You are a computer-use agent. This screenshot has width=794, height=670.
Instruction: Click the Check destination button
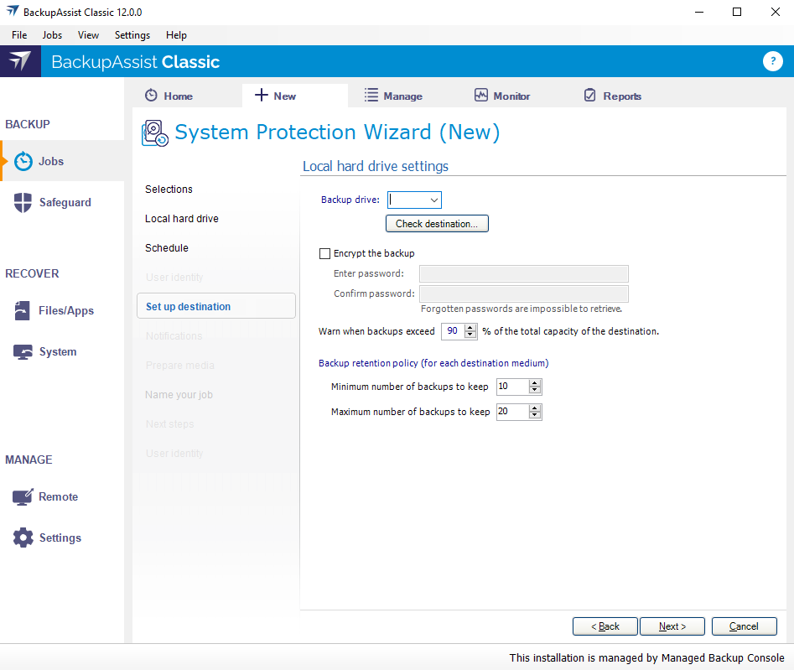click(437, 223)
